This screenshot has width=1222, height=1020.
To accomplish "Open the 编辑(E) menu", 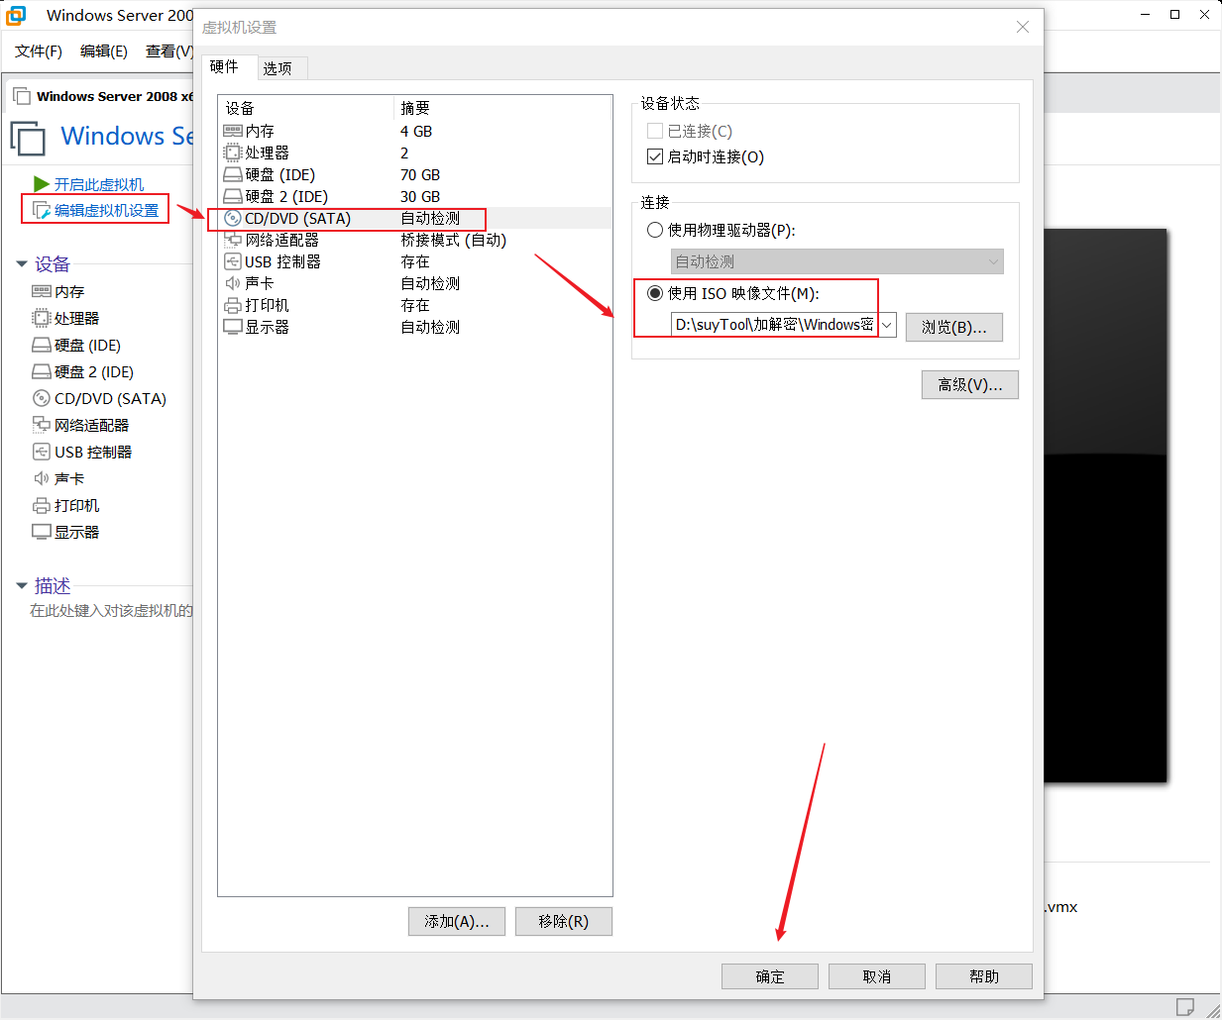I will (x=104, y=51).
